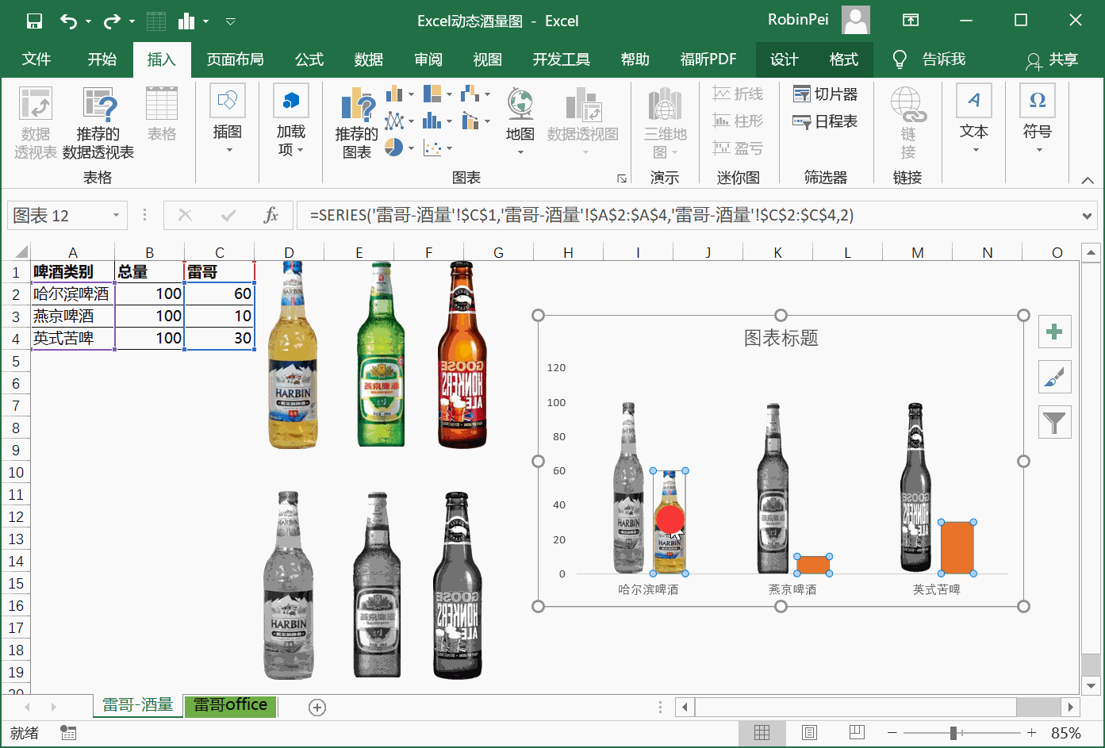The width and height of the screenshot is (1105, 748).
Task: Insert PivotChart 数据透视图
Action: [x=583, y=121]
